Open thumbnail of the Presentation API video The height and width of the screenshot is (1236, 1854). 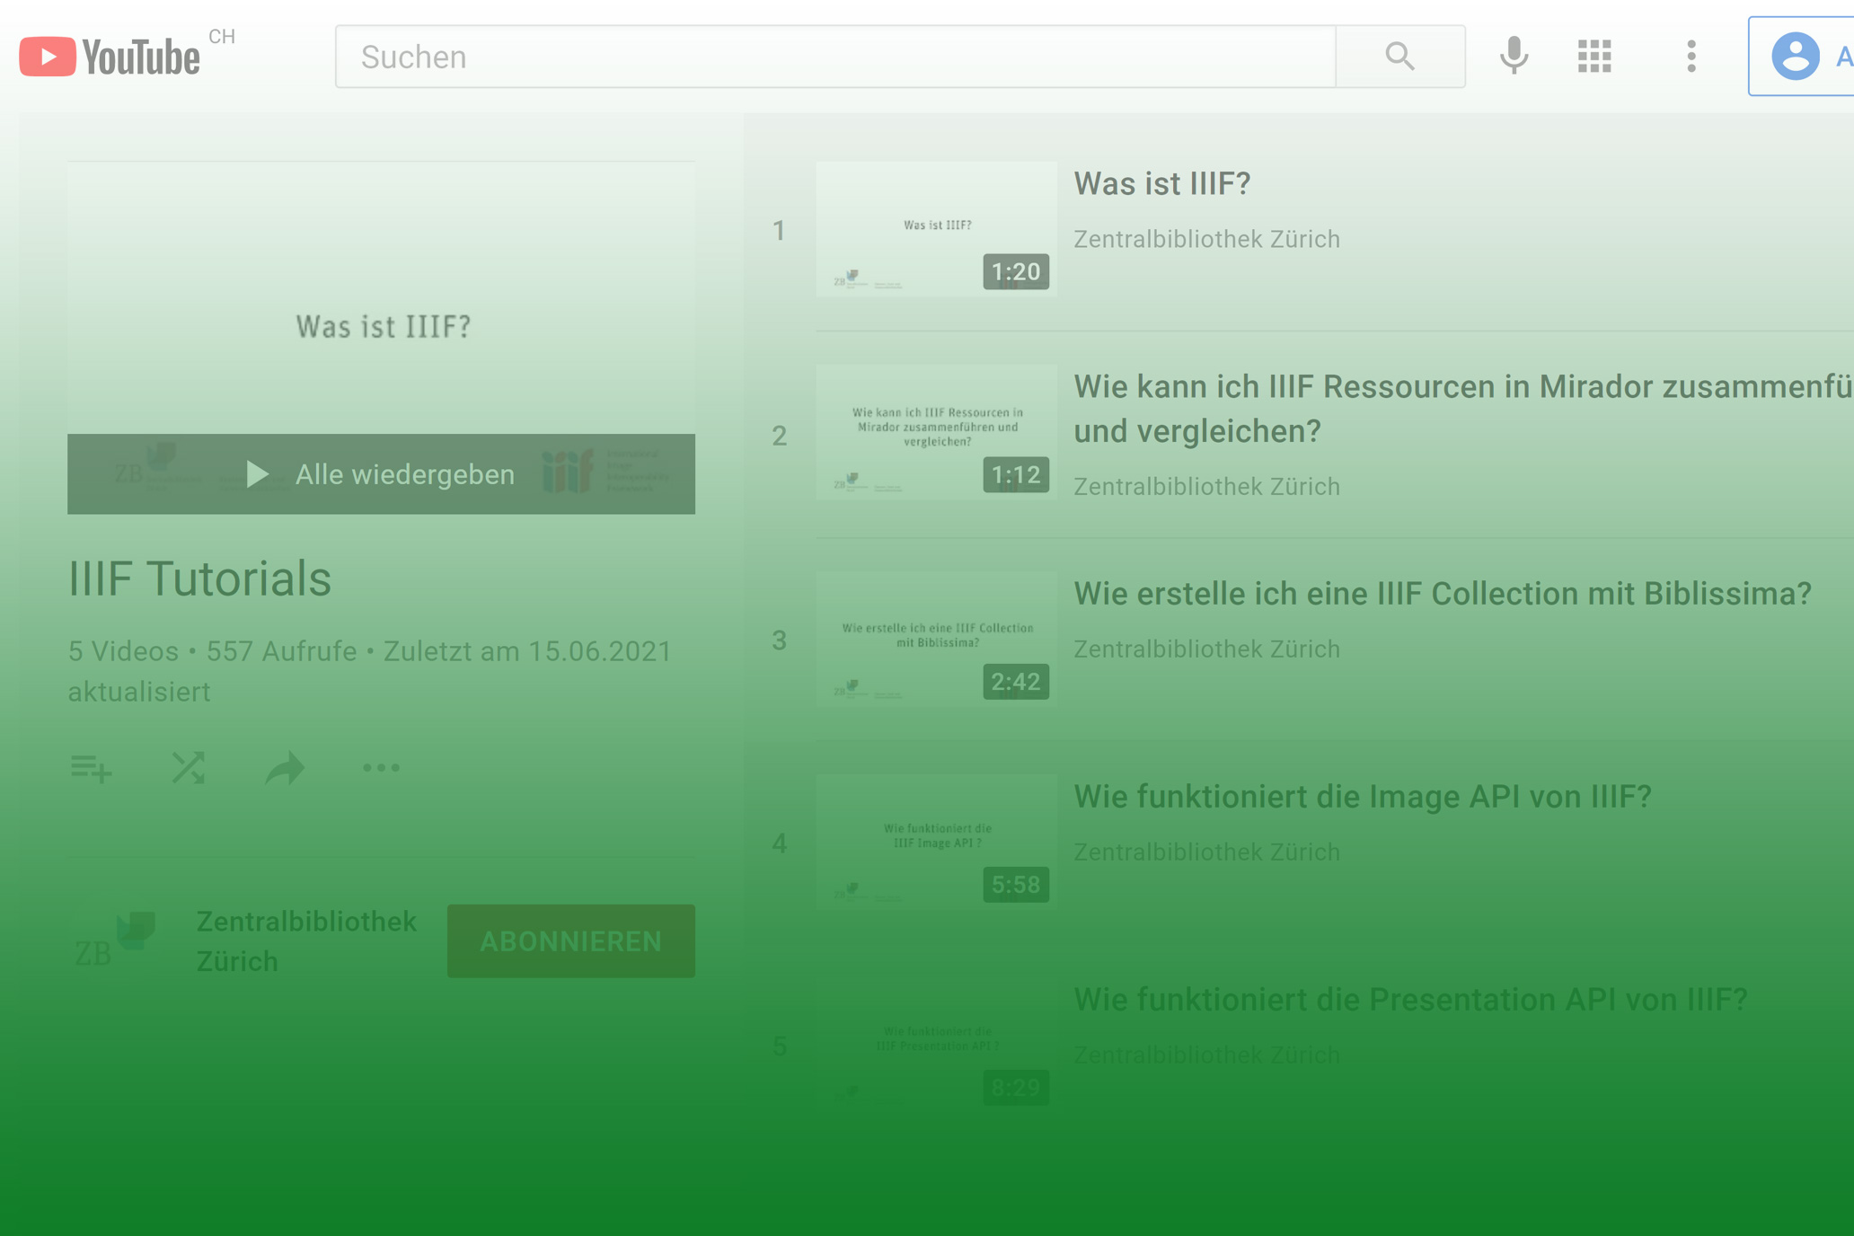936,1045
